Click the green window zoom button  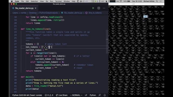point(16,4)
